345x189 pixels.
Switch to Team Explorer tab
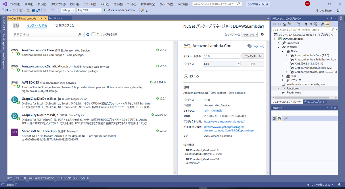tap(315, 102)
